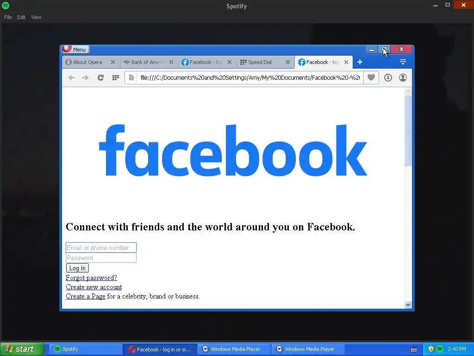Screen dimensions: 474x356
Task: Close the inactive Facebook tab next to Speed Dial
Action: click(230, 62)
